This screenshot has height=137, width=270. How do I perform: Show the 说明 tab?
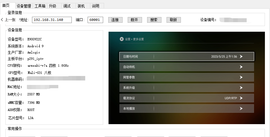pos(97,6)
